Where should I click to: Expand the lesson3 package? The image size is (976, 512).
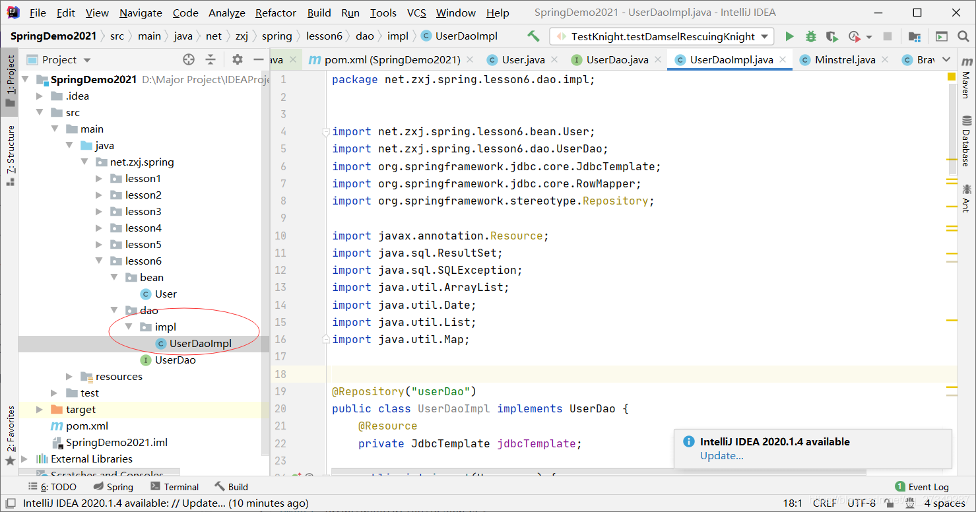click(99, 211)
